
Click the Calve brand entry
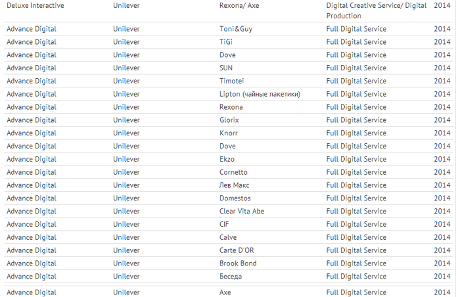click(x=228, y=237)
